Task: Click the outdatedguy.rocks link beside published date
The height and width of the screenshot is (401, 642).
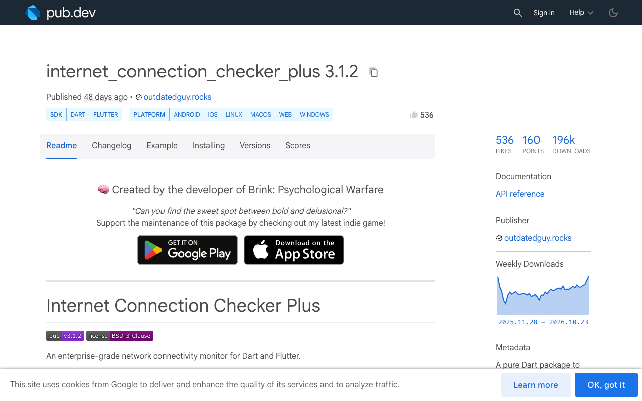Action: [x=178, y=97]
